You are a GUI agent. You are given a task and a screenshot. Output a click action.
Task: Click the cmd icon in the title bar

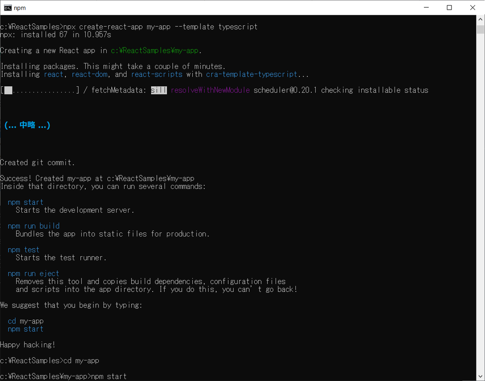[x=7, y=8]
